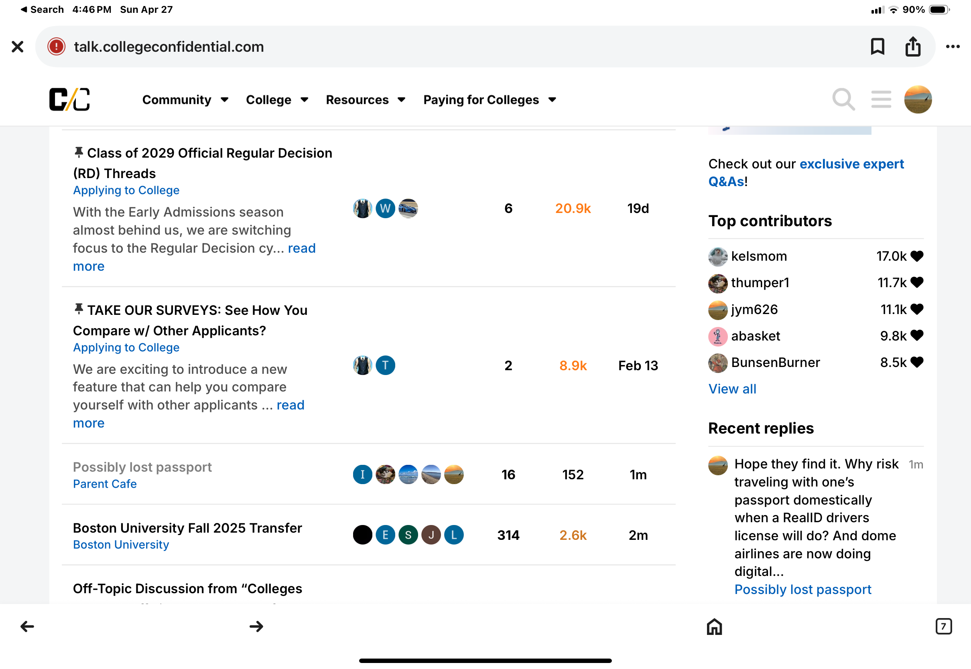
Task: Expand the Paying for Colleges dropdown
Action: click(490, 100)
